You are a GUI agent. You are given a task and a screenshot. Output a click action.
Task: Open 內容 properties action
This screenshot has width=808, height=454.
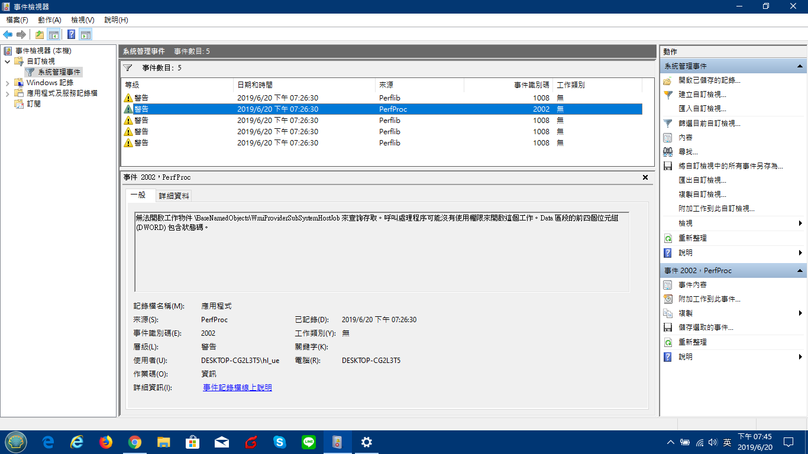[x=686, y=138]
